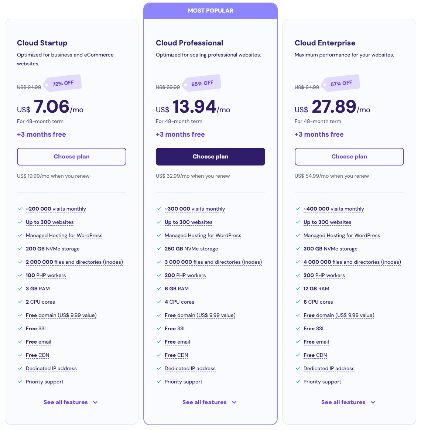
Task: Open "~400 000 visits monthly" link
Action: point(333,209)
